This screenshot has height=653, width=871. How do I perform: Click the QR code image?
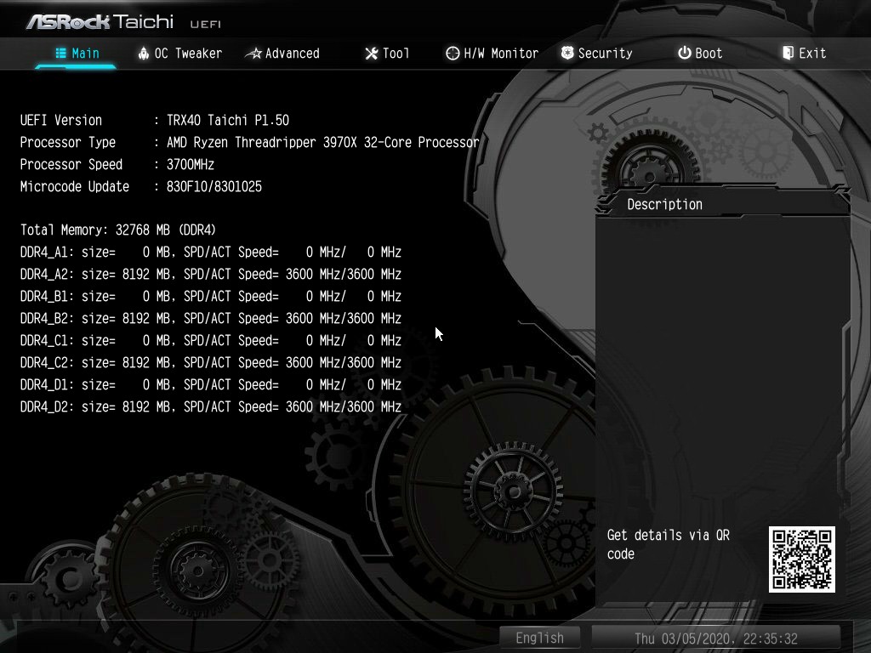[x=801, y=559]
